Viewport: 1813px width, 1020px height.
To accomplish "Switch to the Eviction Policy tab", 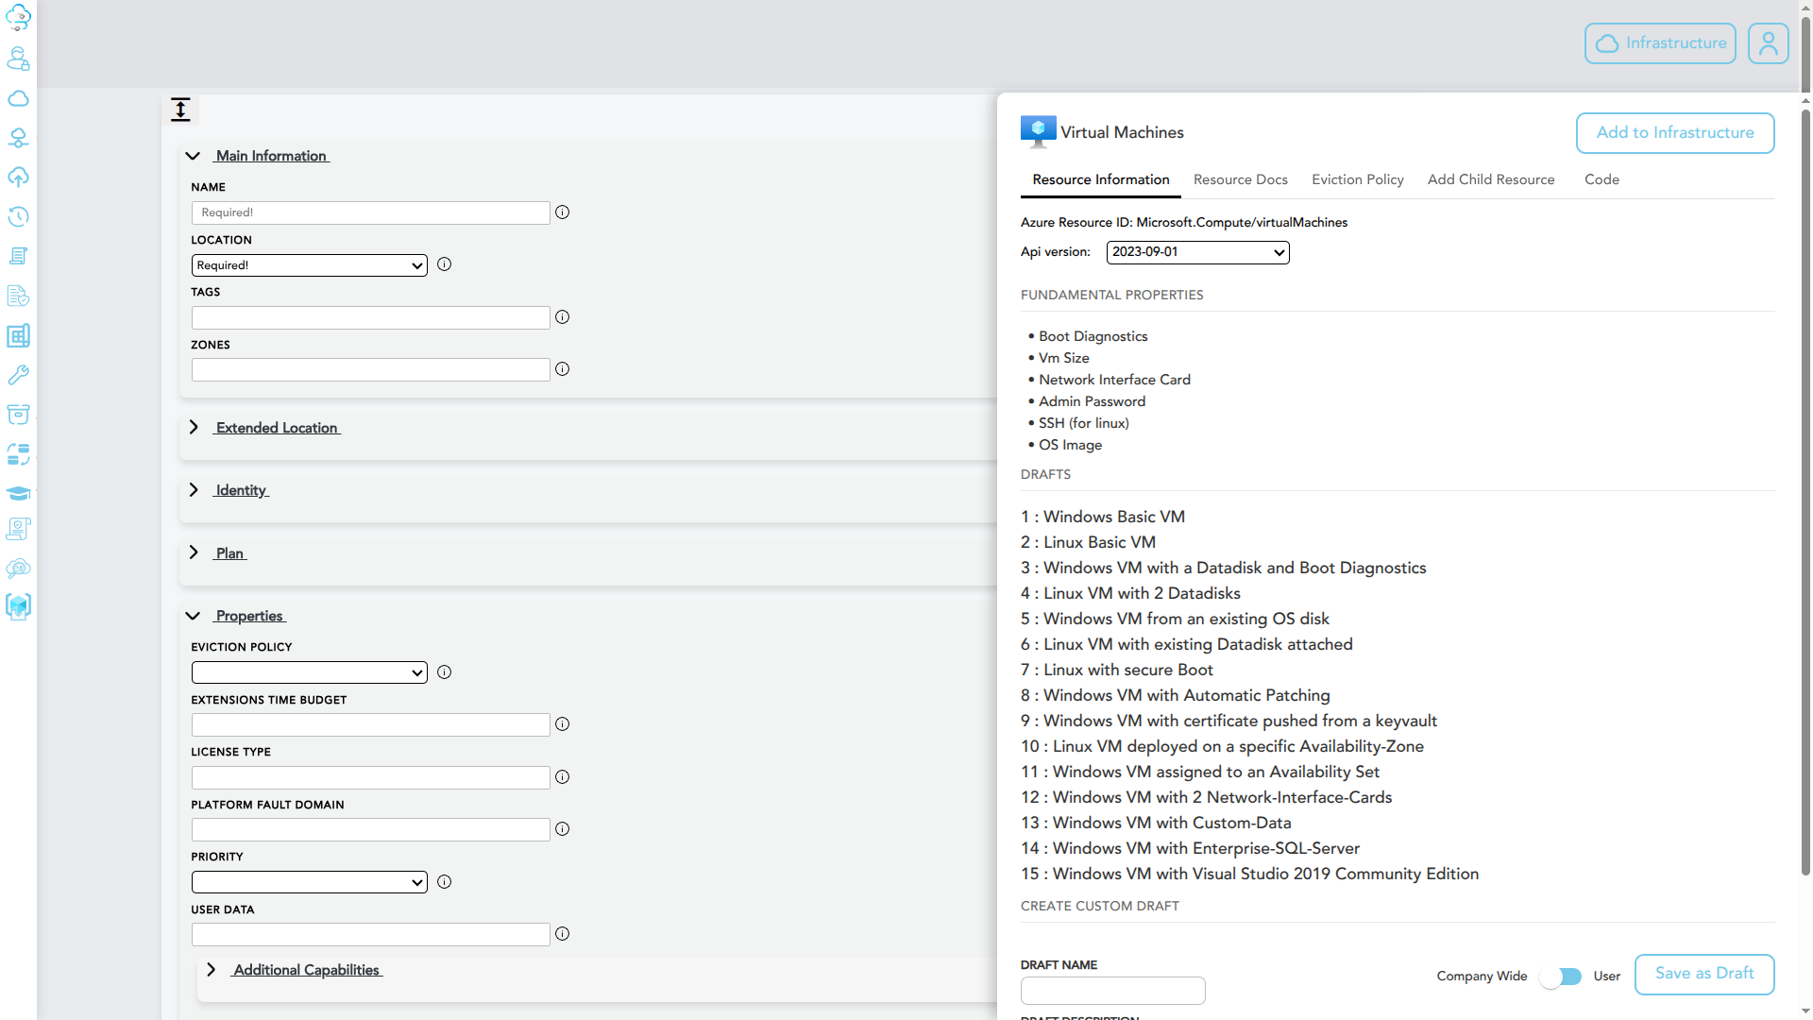I will click(1357, 179).
